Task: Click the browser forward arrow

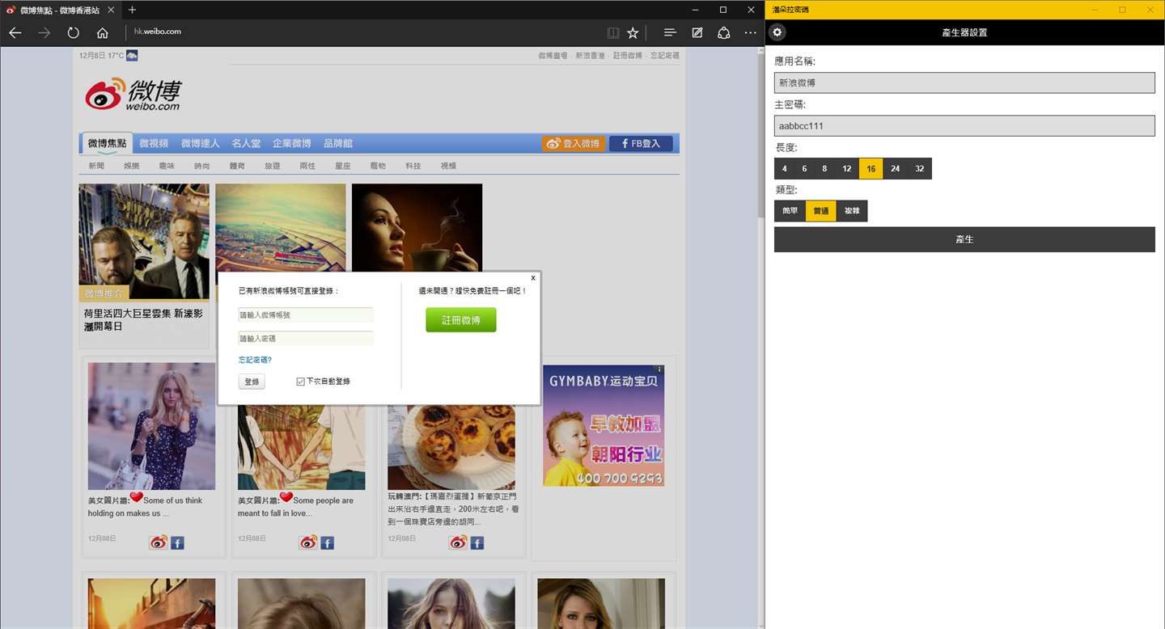Action: click(x=44, y=32)
